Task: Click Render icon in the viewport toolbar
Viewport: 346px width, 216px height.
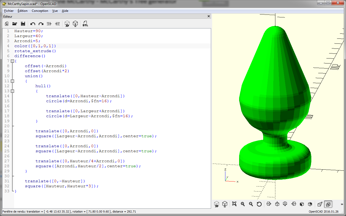Action: 225,204
